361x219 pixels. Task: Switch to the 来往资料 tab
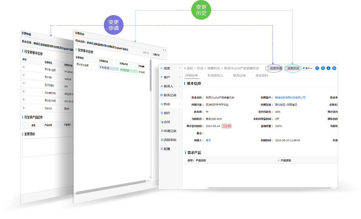[x=262, y=76]
